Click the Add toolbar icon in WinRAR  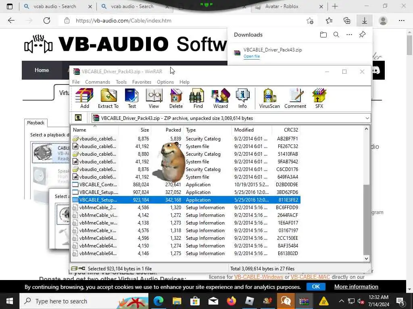coord(84,98)
